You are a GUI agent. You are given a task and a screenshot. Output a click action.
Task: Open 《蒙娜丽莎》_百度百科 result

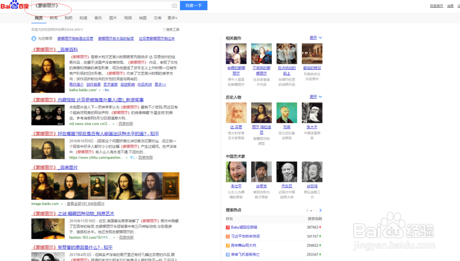coord(55,50)
